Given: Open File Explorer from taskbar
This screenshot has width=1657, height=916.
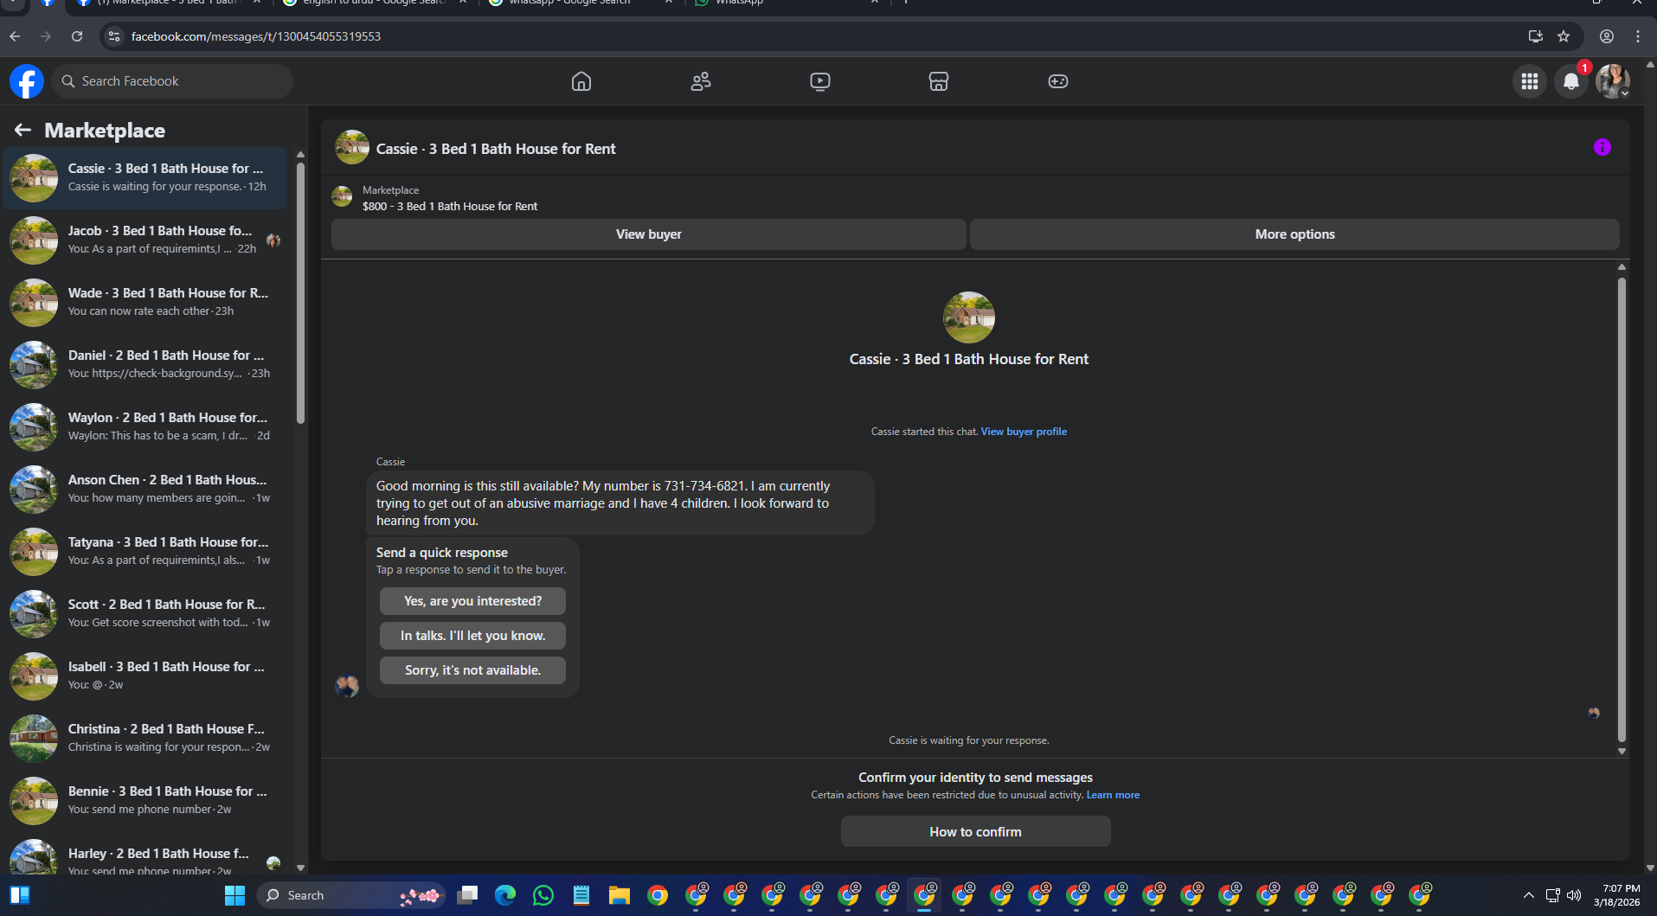Looking at the screenshot, I should pos(620,895).
